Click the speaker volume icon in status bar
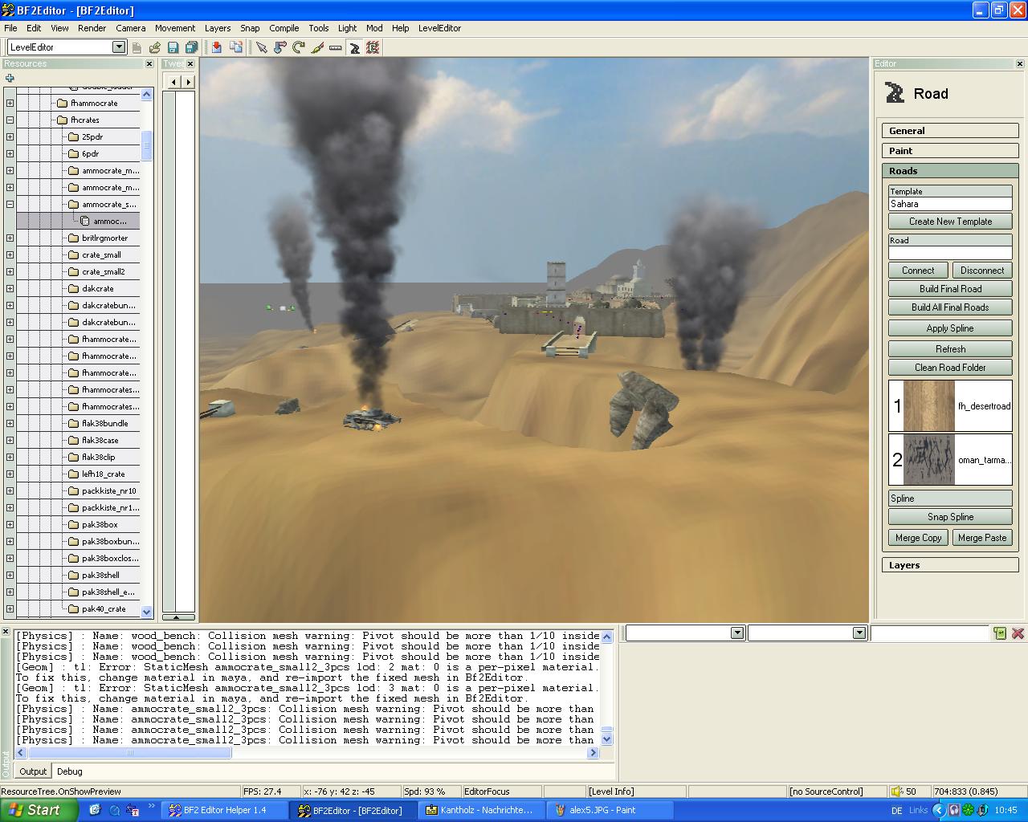 (x=897, y=791)
